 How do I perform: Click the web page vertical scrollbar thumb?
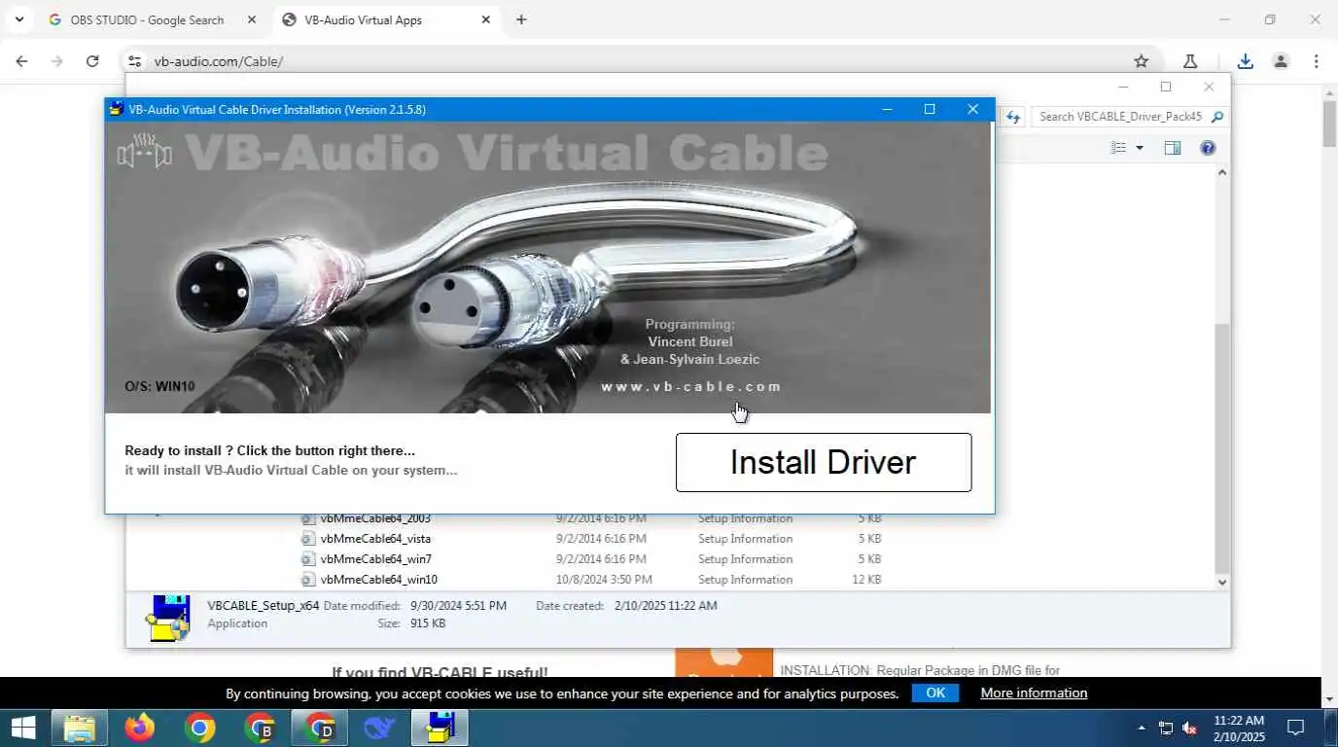1329,124
